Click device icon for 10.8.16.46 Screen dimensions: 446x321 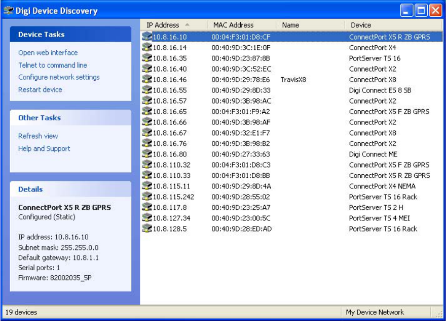pos(147,79)
